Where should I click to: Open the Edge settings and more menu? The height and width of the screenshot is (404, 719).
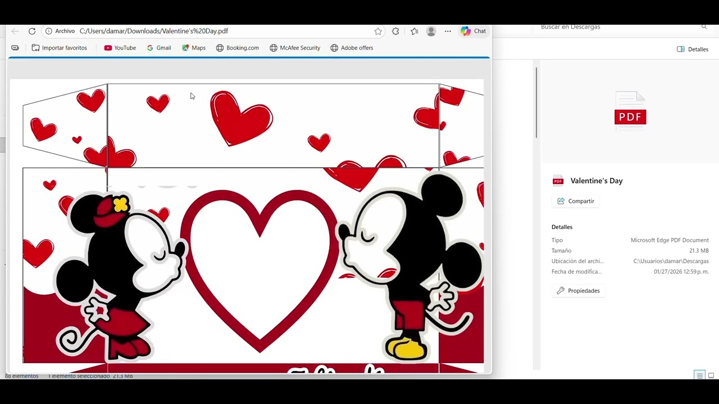click(x=448, y=31)
